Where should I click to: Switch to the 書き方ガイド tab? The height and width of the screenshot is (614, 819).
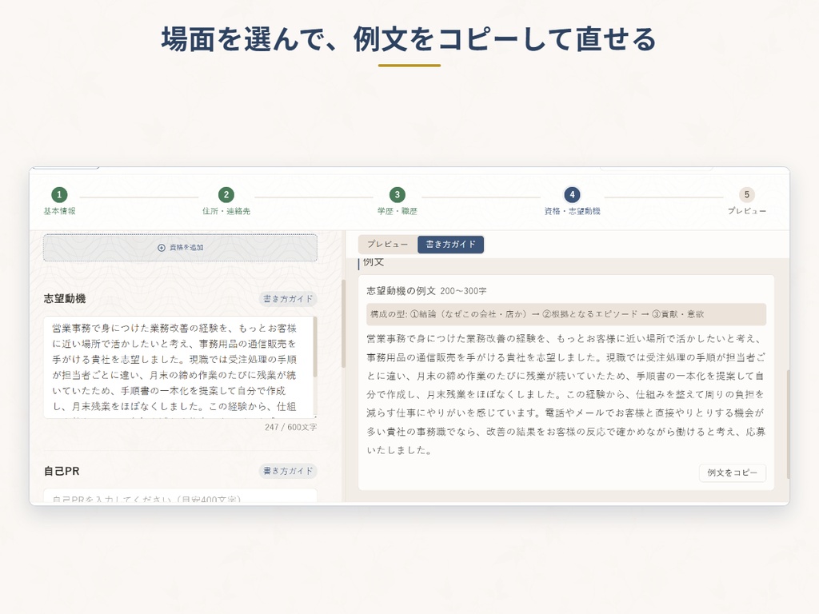(x=451, y=245)
